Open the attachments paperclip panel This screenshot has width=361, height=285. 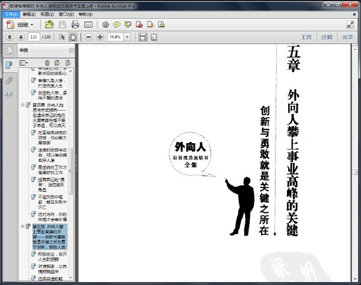[x=9, y=80]
